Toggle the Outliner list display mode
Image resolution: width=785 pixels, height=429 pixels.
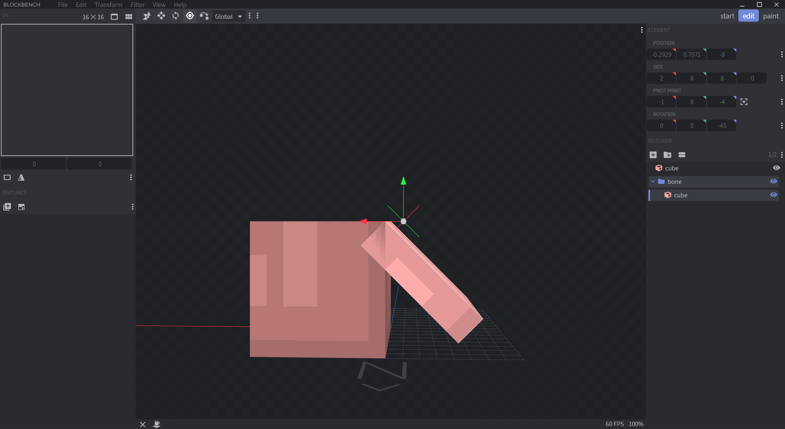[682, 155]
